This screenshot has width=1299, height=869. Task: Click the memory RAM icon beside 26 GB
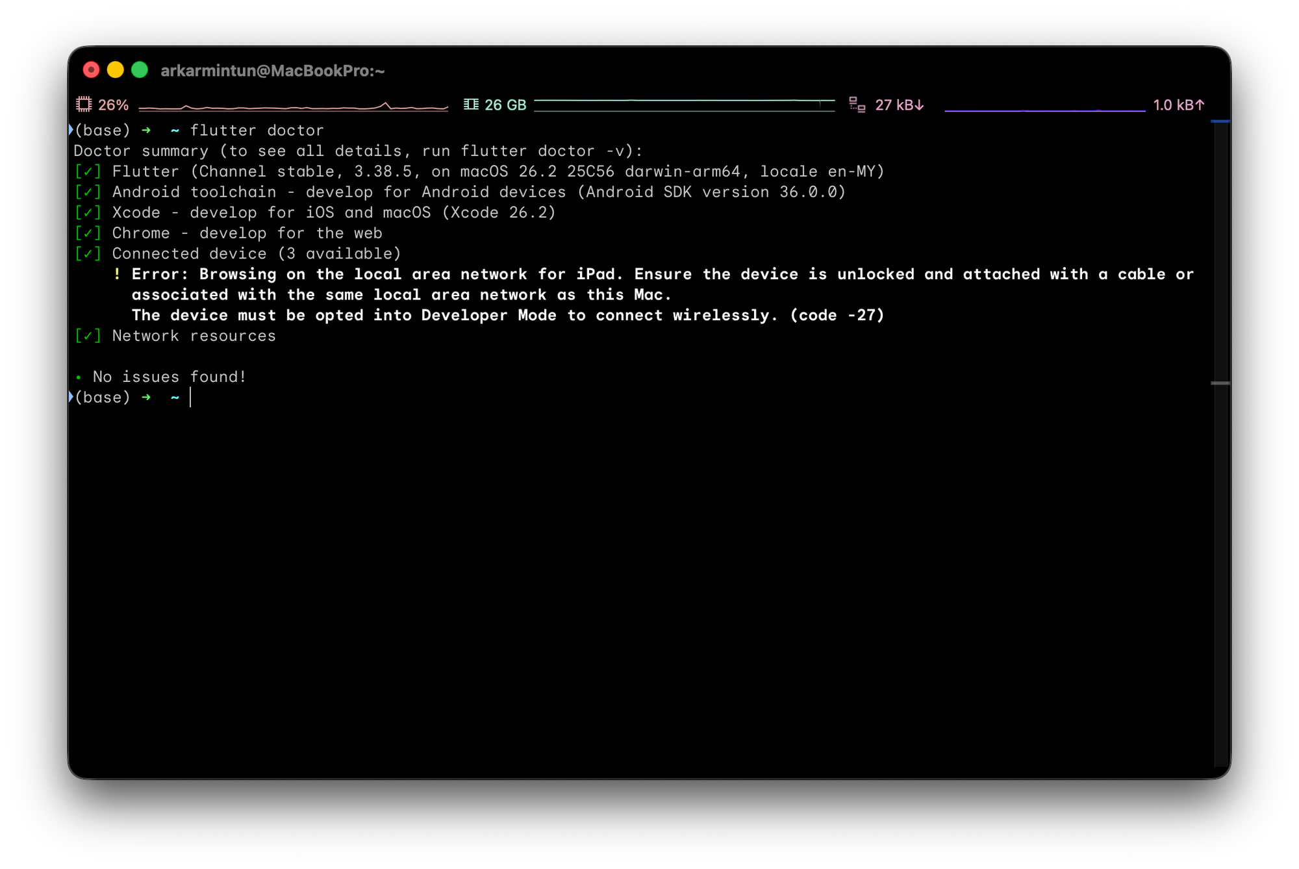pyautogui.click(x=471, y=105)
